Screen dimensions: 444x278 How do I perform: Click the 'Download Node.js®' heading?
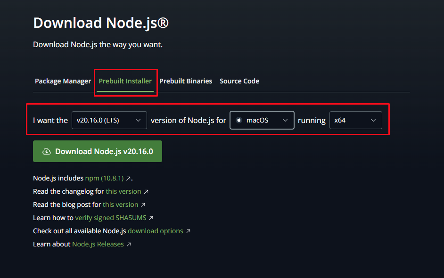(x=101, y=23)
